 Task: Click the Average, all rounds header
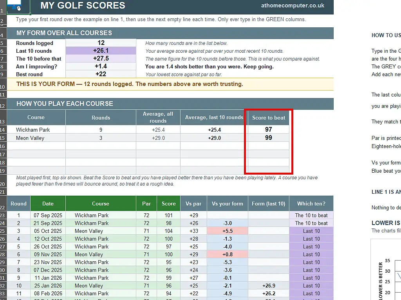tap(158, 117)
